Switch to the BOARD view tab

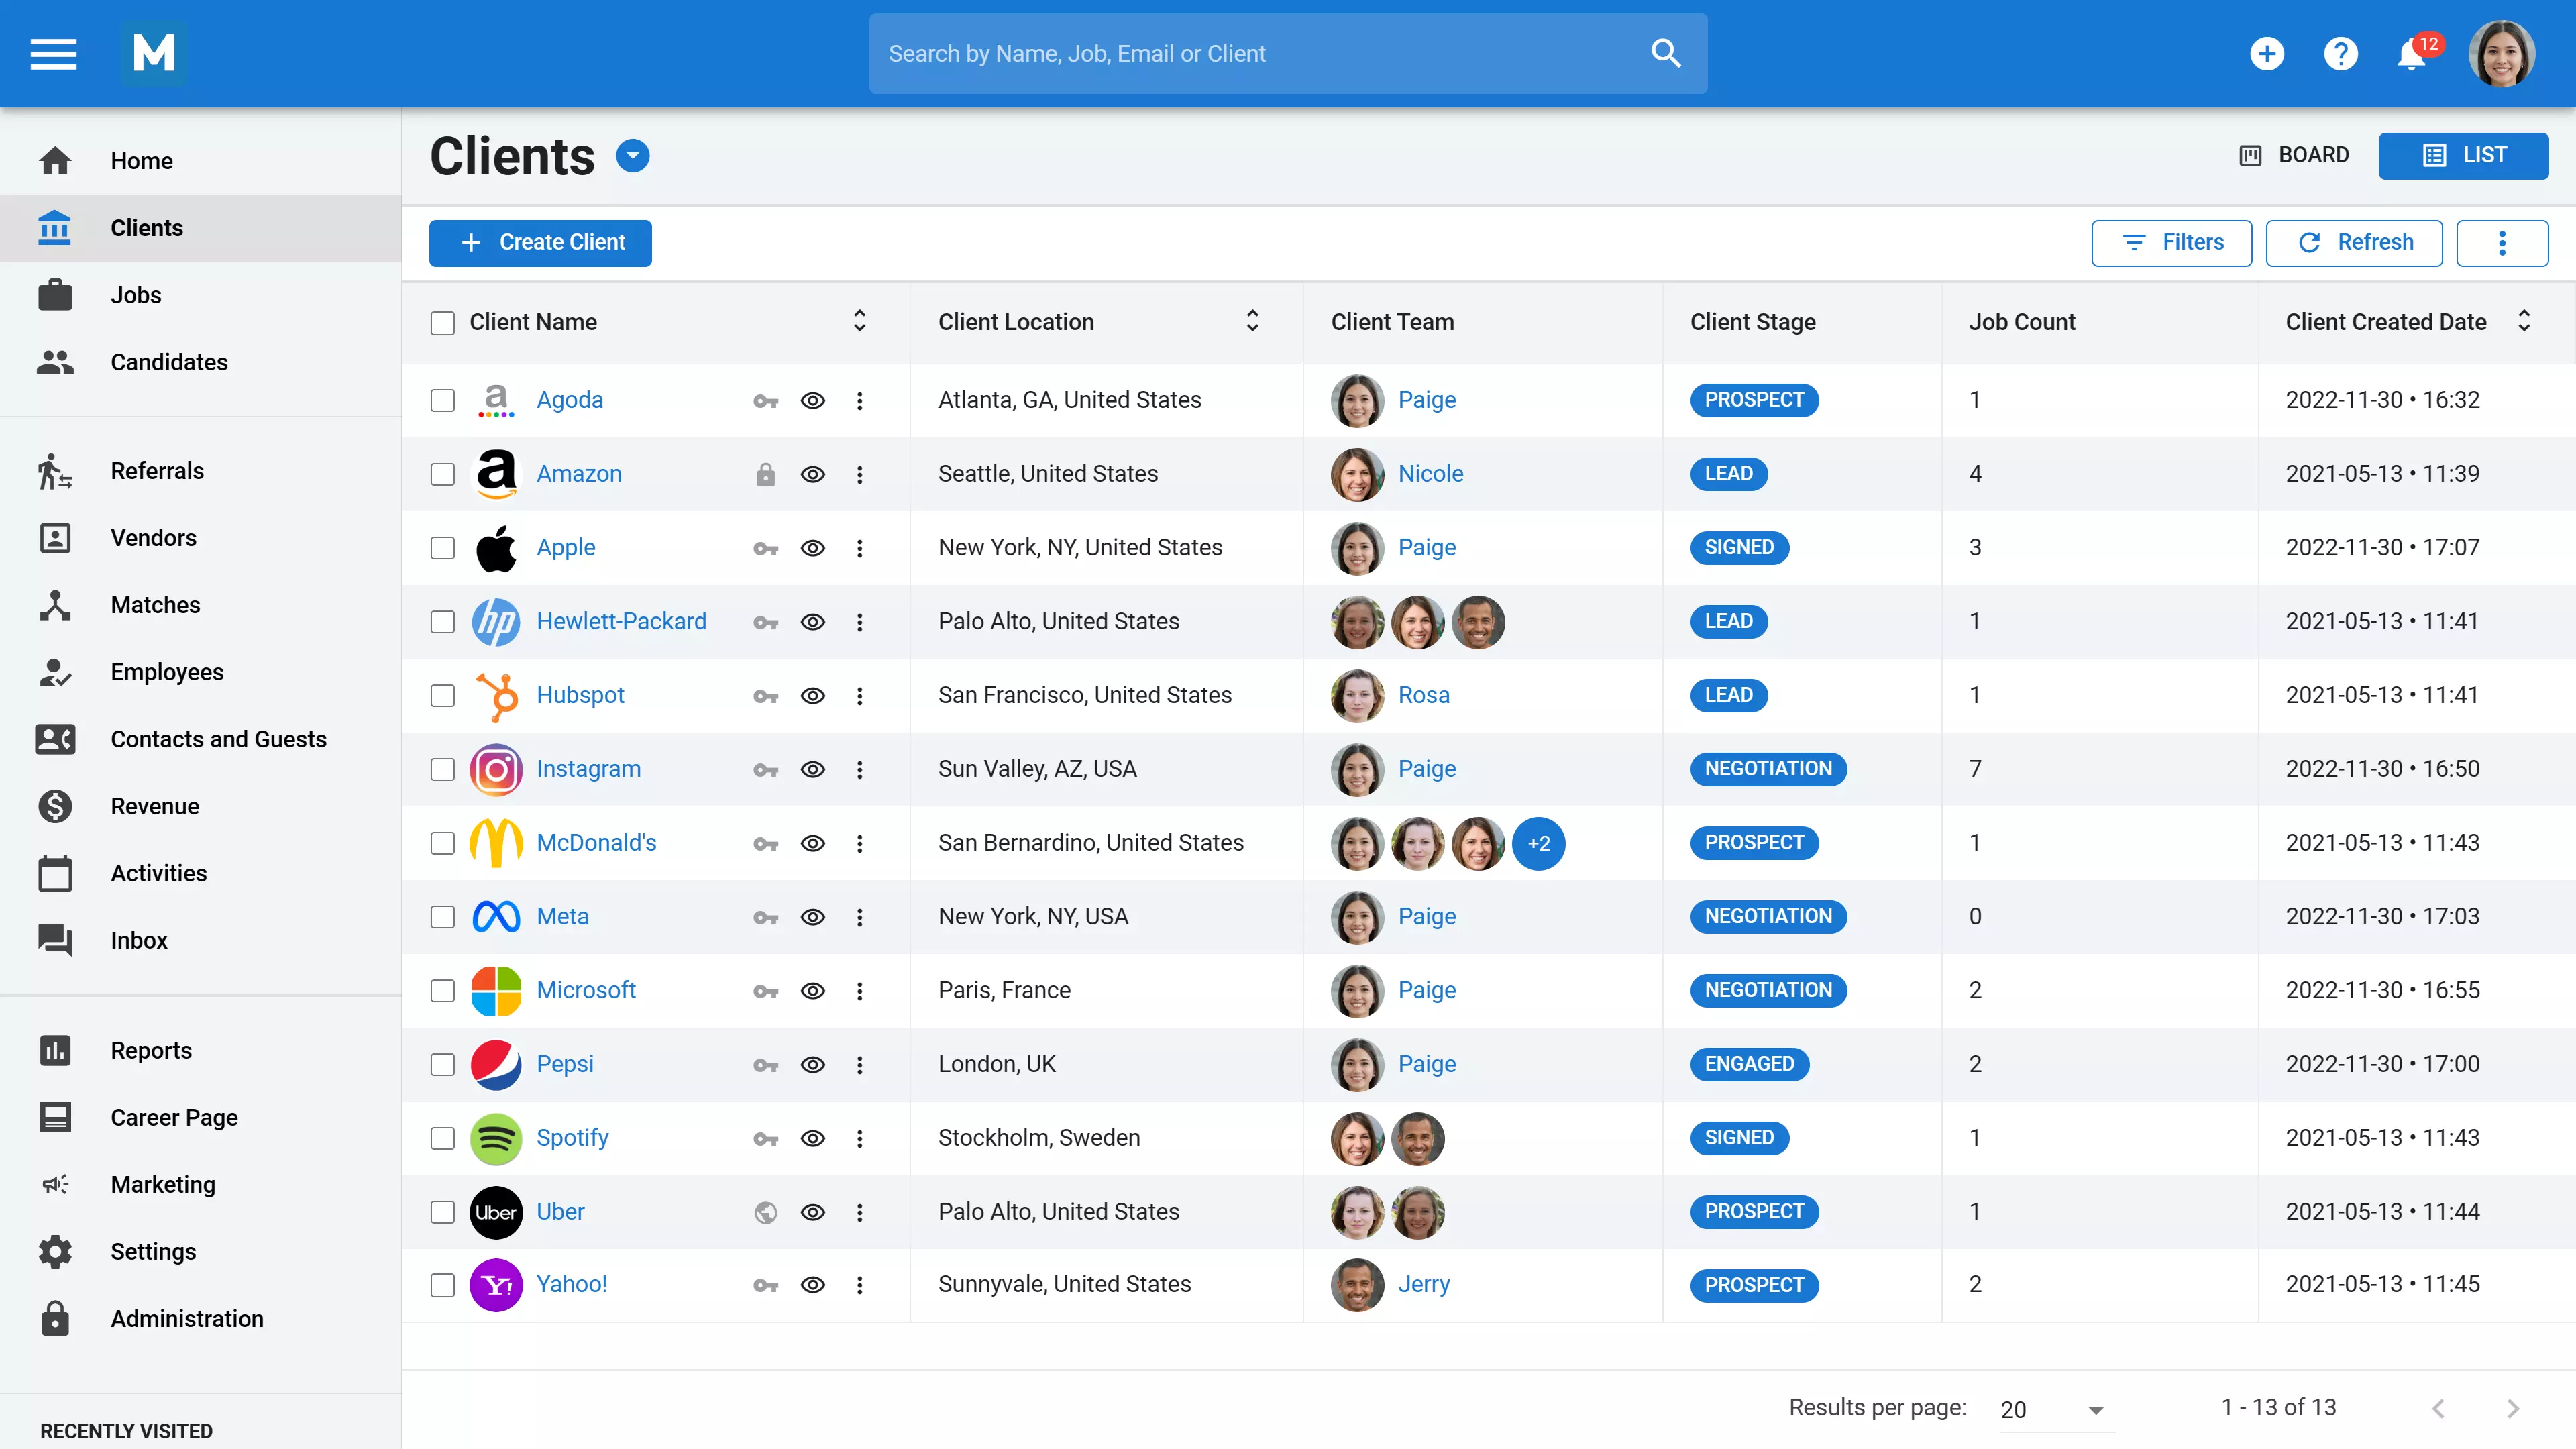click(2294, 155)
